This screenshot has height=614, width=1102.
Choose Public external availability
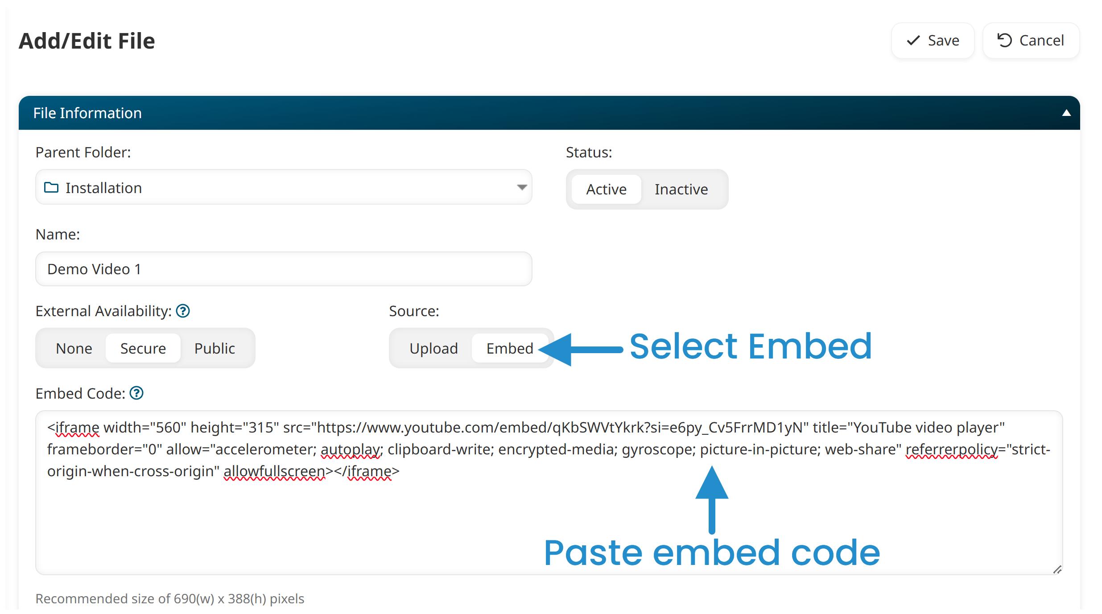[215, 348]
